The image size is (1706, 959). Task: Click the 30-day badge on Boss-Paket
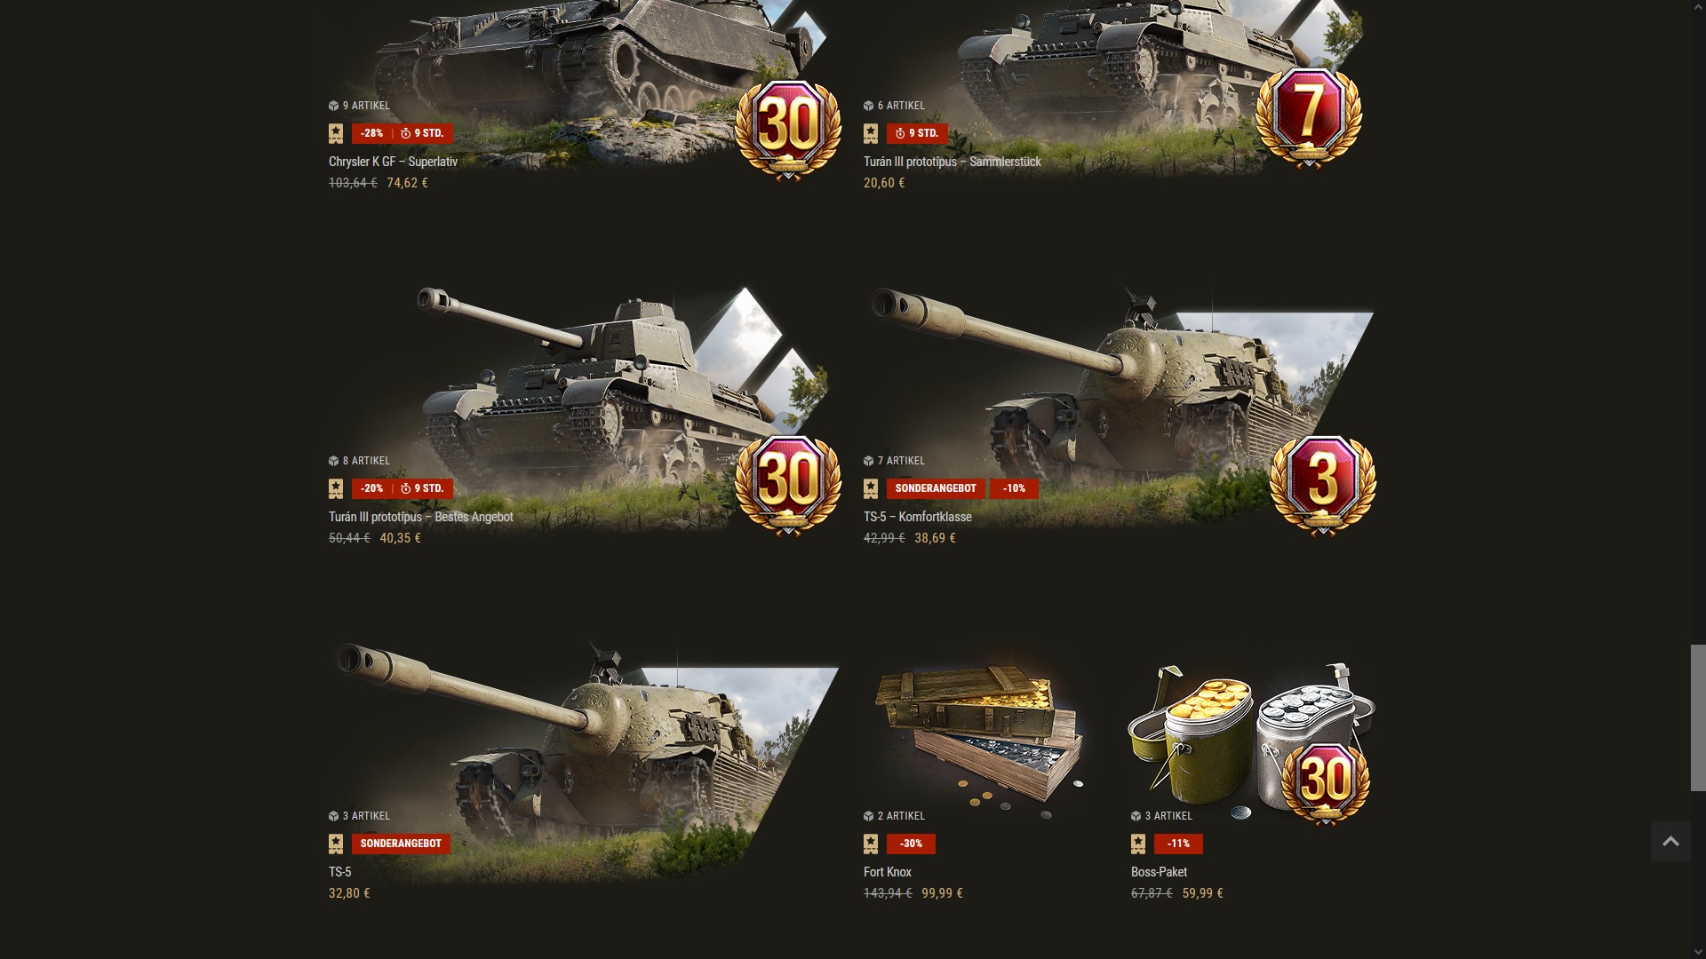click(1326, 782)
